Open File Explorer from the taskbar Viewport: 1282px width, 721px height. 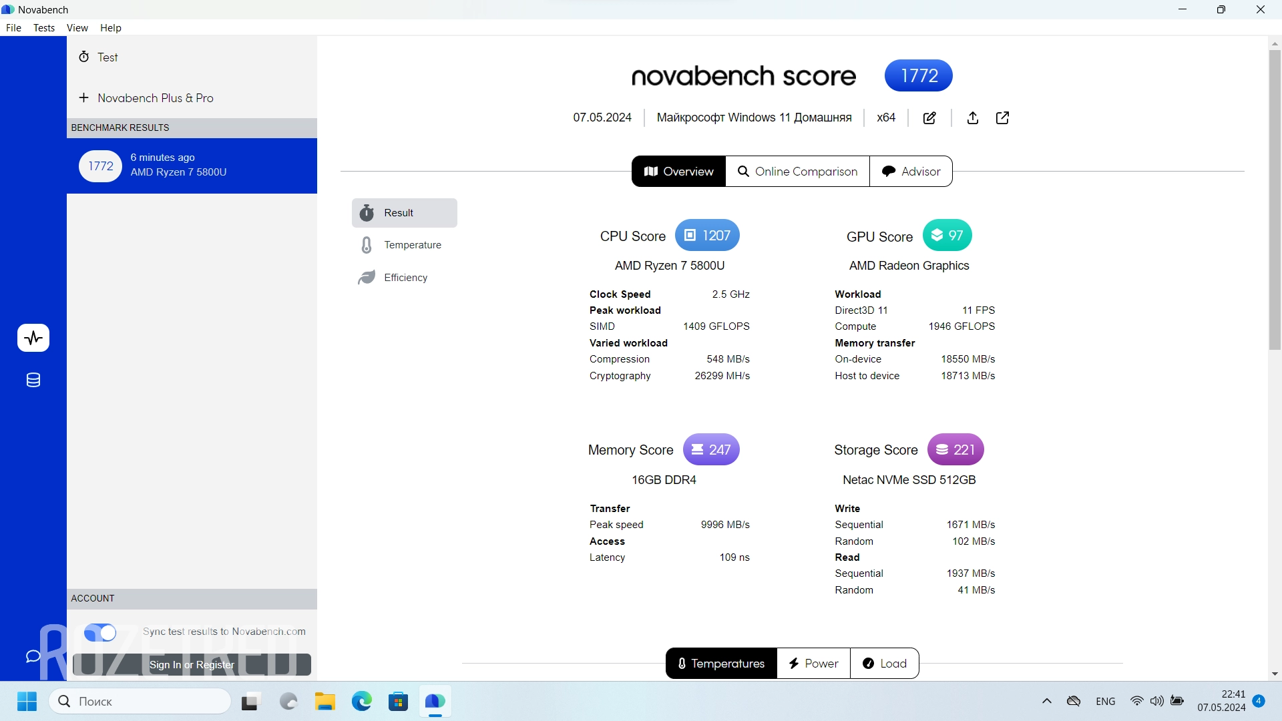(325, 702)
